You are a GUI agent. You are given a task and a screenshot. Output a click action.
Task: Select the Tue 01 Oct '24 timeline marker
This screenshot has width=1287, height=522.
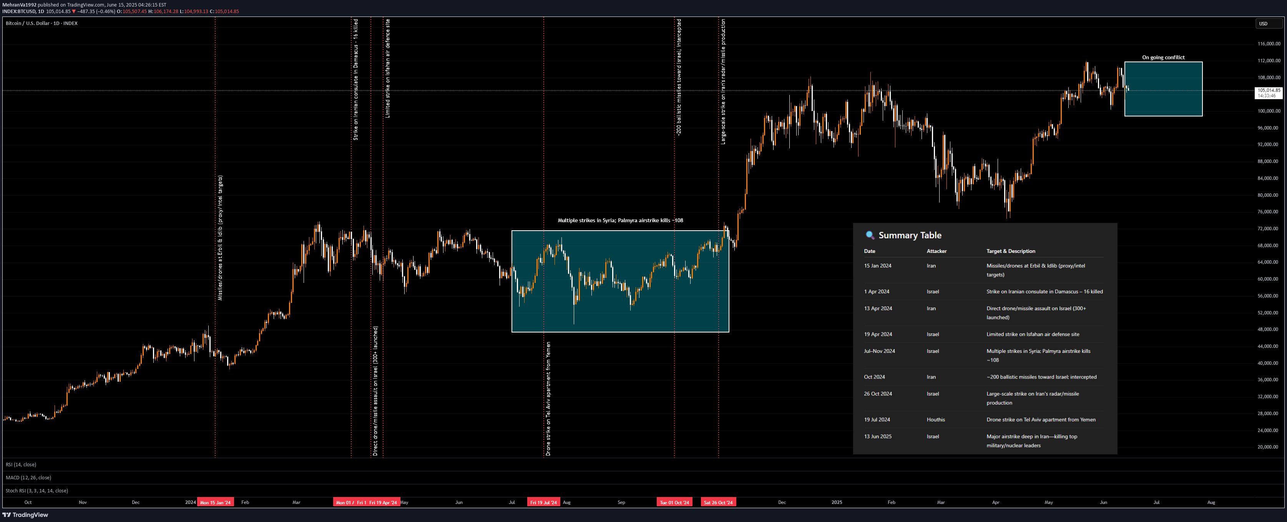(674, 502)
